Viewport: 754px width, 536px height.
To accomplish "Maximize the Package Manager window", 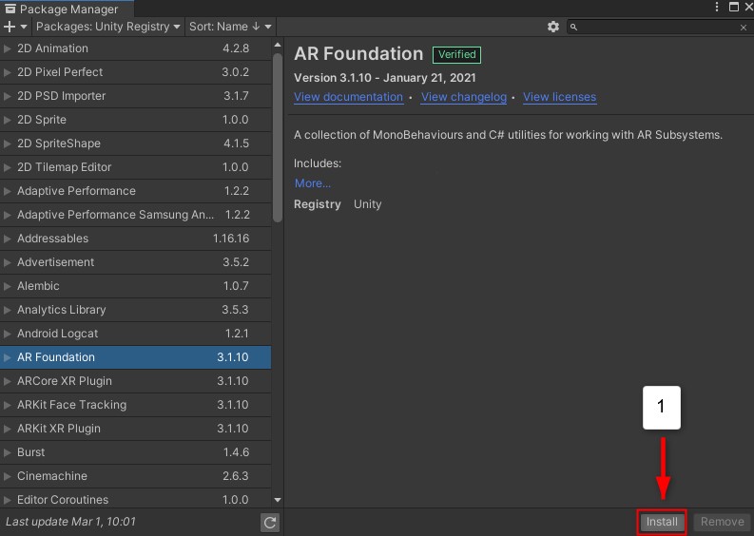I will pos(734,7).
